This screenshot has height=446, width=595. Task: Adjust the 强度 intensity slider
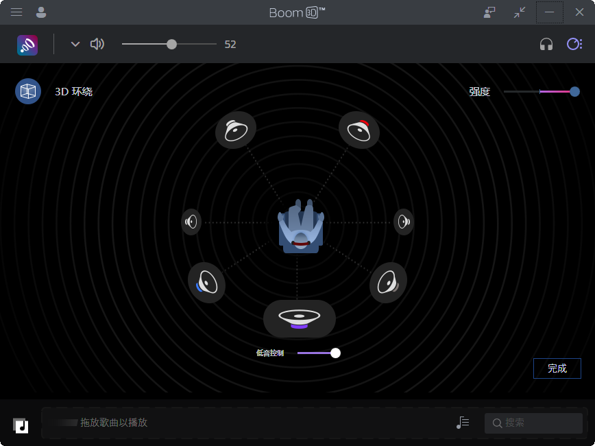[542, 91]
